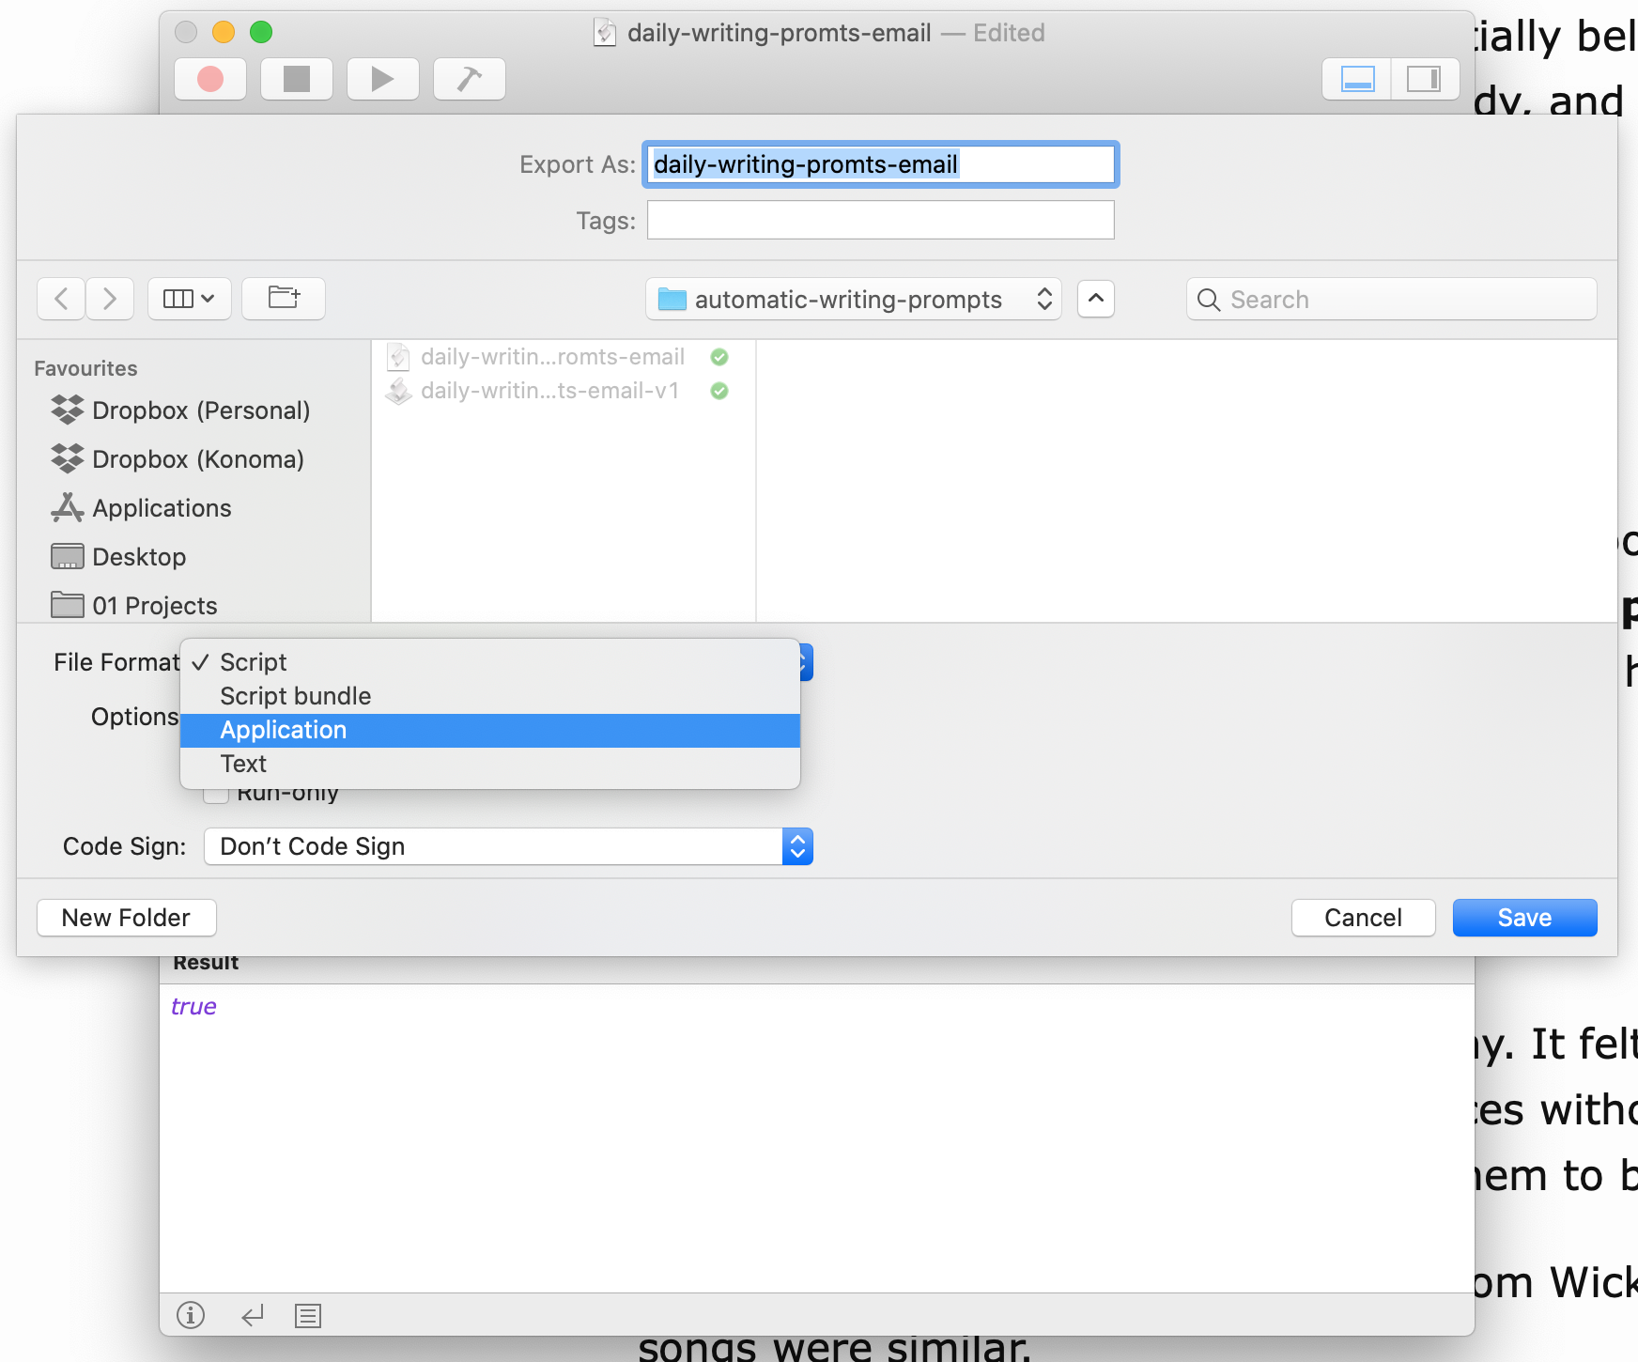Open the column view options dropdown
Viewport: 1638px width, 1362px height.
[190, 299]
